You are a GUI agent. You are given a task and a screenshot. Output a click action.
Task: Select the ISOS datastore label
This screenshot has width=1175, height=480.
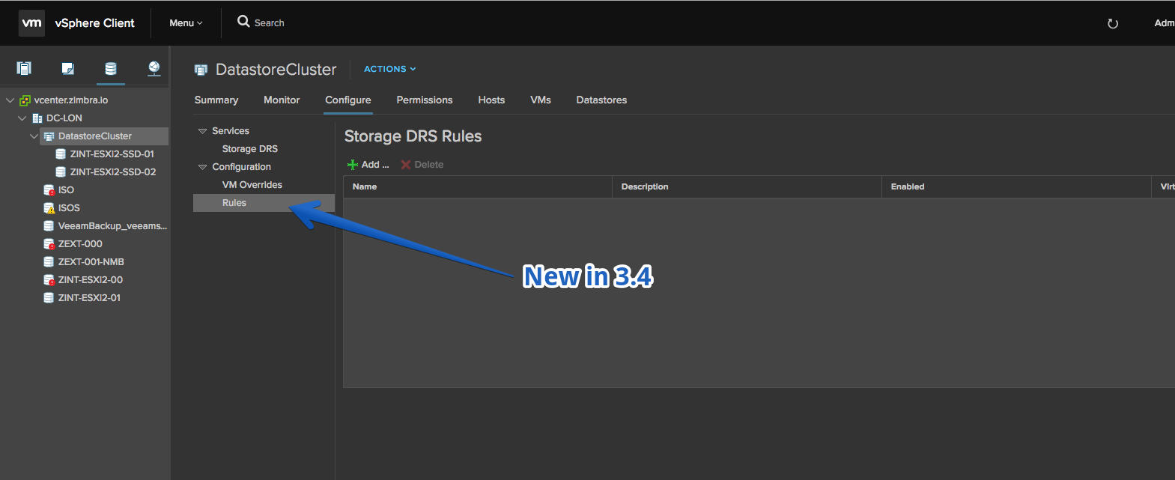69,208
